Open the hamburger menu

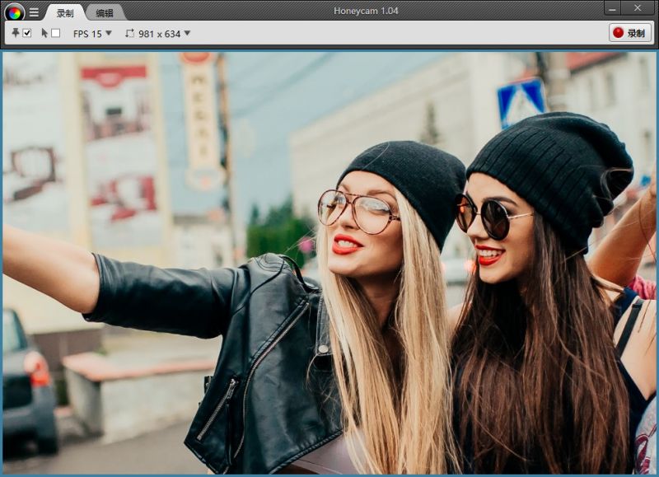pyautogui.click(x=34, y=12)
